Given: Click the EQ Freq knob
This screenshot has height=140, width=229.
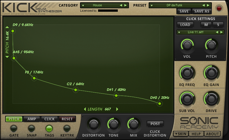Looking at the screenshot, I should point(187,73).
